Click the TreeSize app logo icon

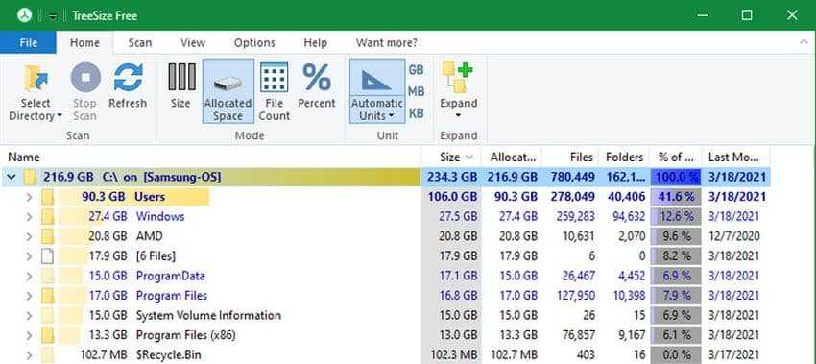click(24, 15)
